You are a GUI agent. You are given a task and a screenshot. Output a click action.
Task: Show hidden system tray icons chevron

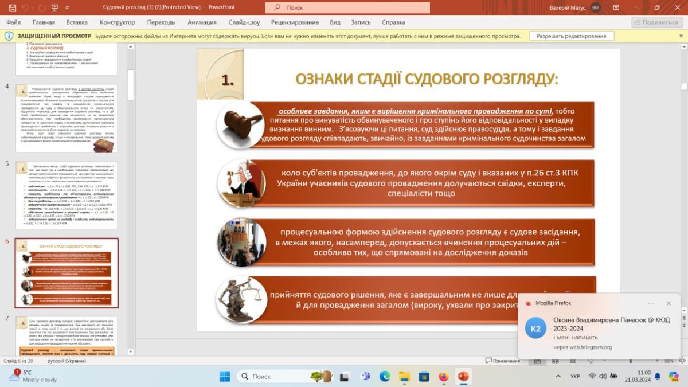[558, 377]
